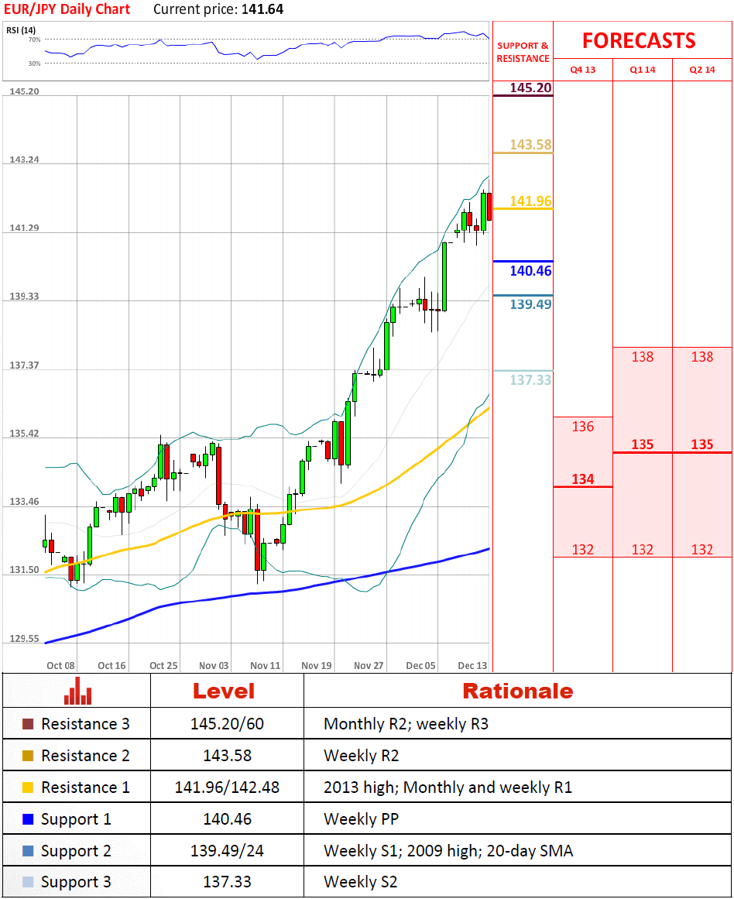
Task: Click the Resistance 3 maroon color swatch
Action: coord(28,723)
